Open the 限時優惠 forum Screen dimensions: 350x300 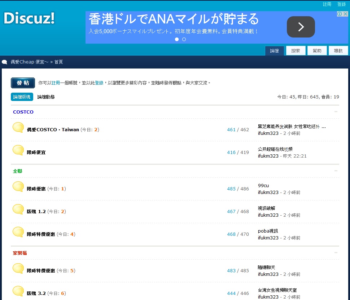click(x=36, y=189)
